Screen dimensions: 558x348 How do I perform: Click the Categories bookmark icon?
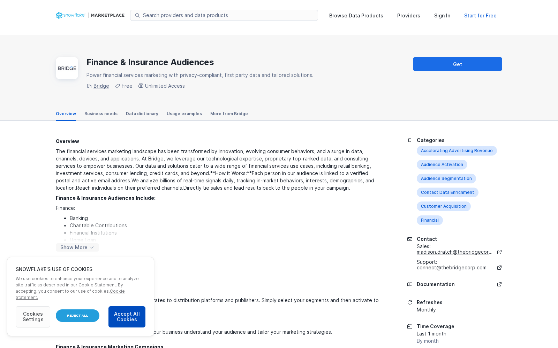(x=410, y=140)
